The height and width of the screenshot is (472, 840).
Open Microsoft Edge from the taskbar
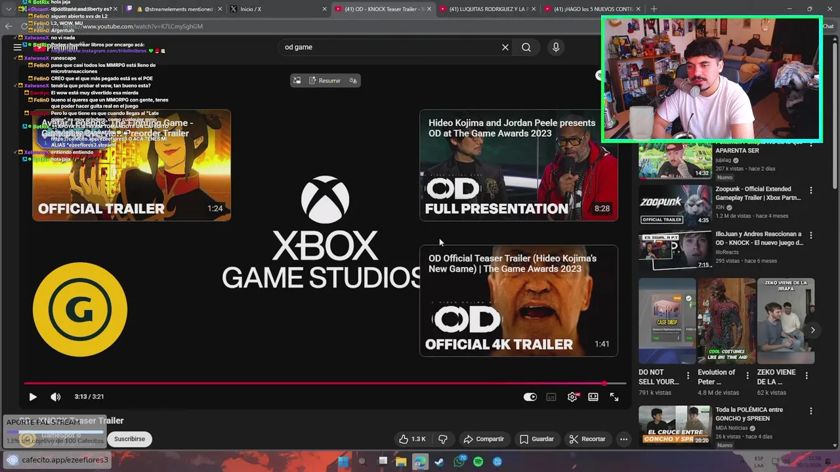click(x=420, y=462)
